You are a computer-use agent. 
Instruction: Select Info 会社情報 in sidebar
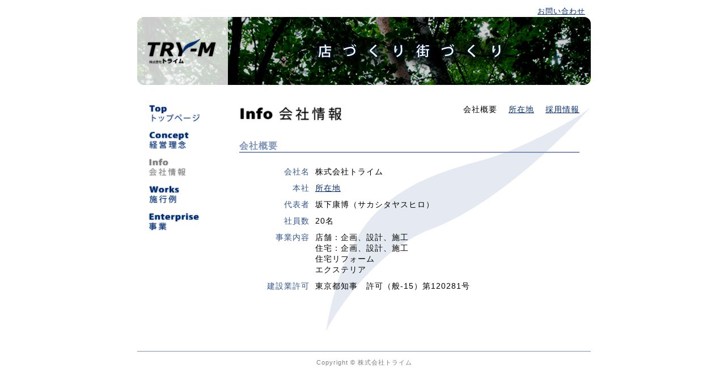click(167, 167)
